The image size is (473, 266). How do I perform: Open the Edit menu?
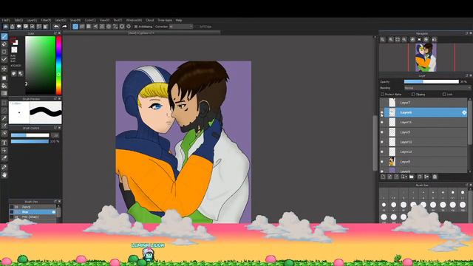(18, 20)
